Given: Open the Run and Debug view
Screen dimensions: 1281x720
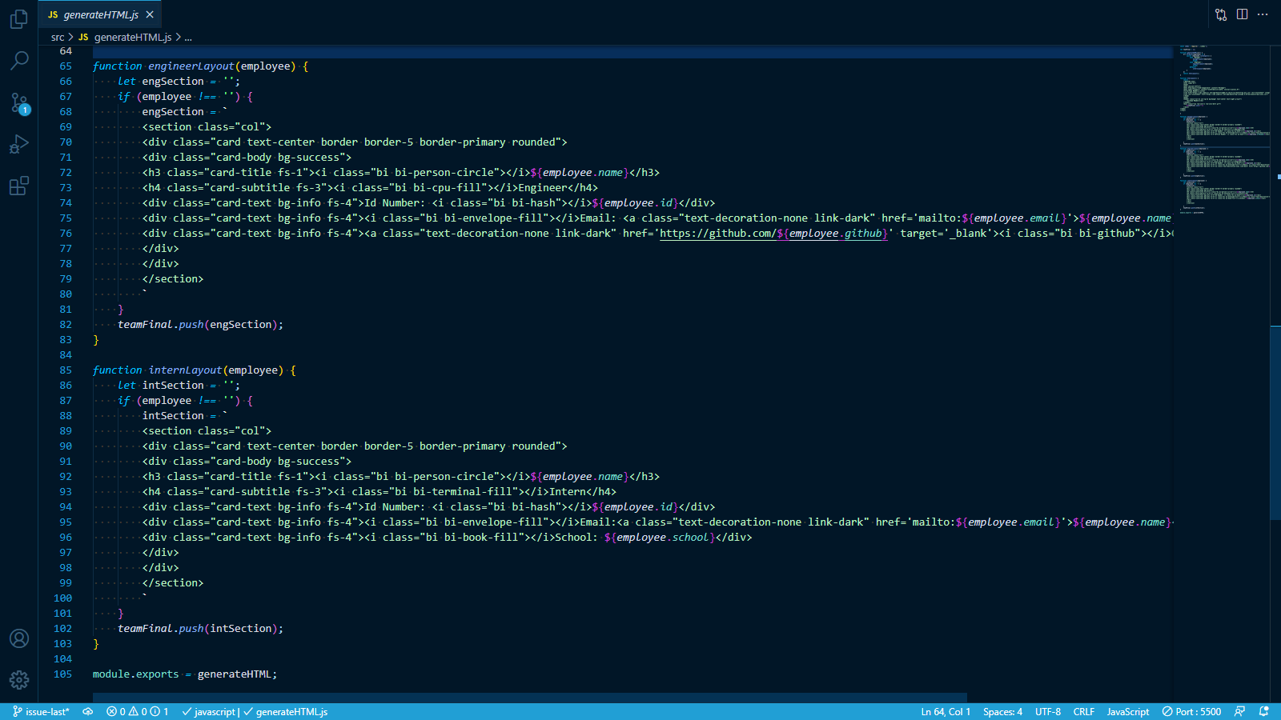Looking at the screenshot, I should (x=19, y=144).
